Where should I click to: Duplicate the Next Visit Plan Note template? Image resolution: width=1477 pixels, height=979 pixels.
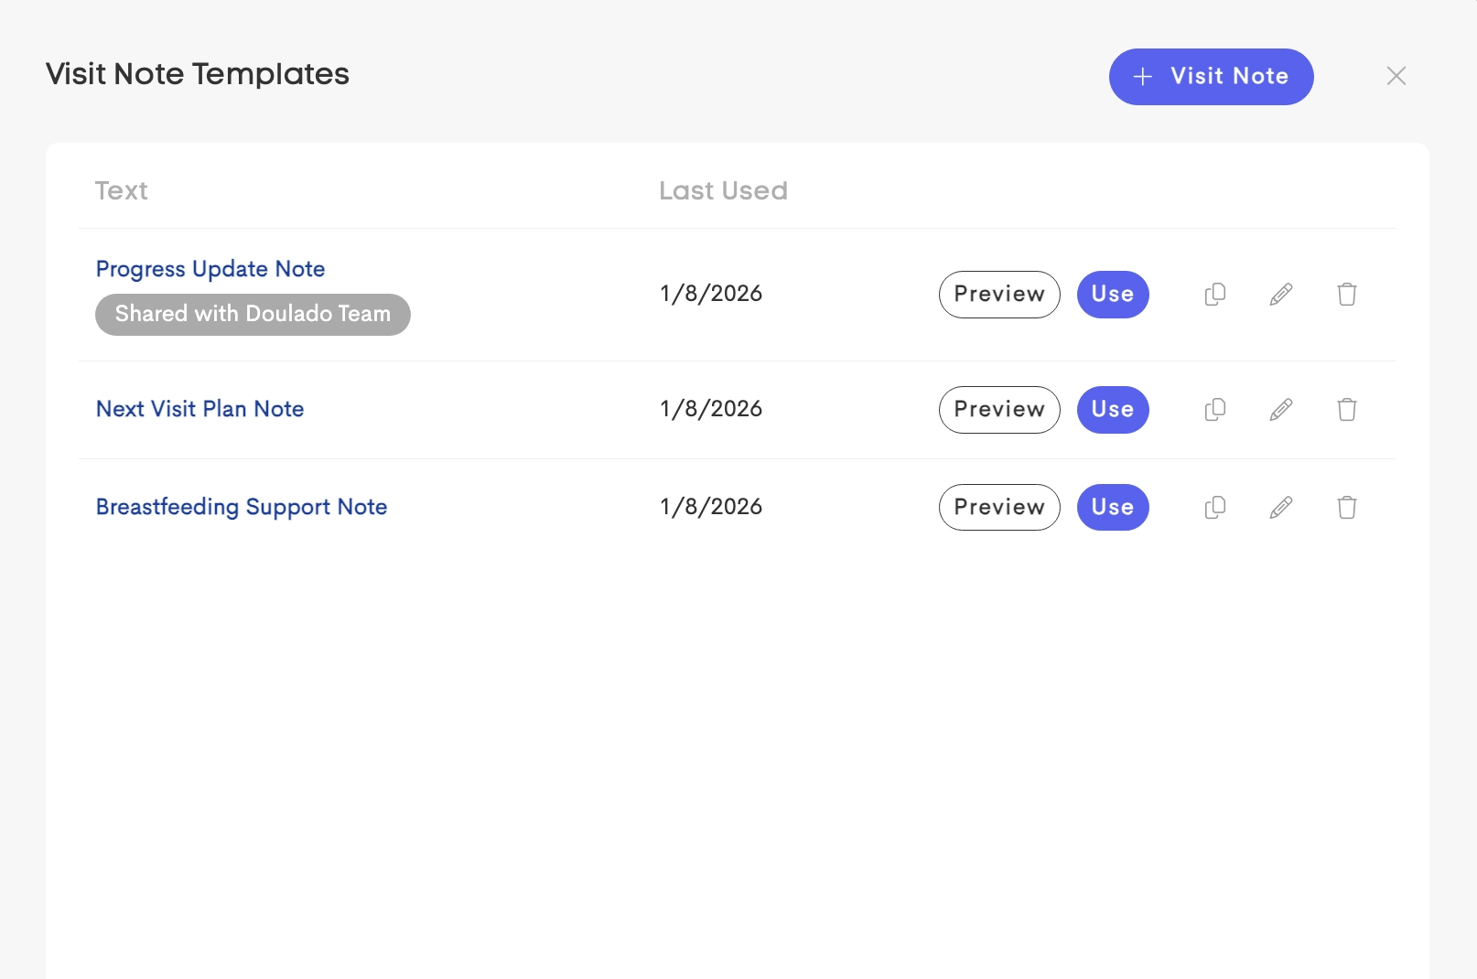point(1215,410)
